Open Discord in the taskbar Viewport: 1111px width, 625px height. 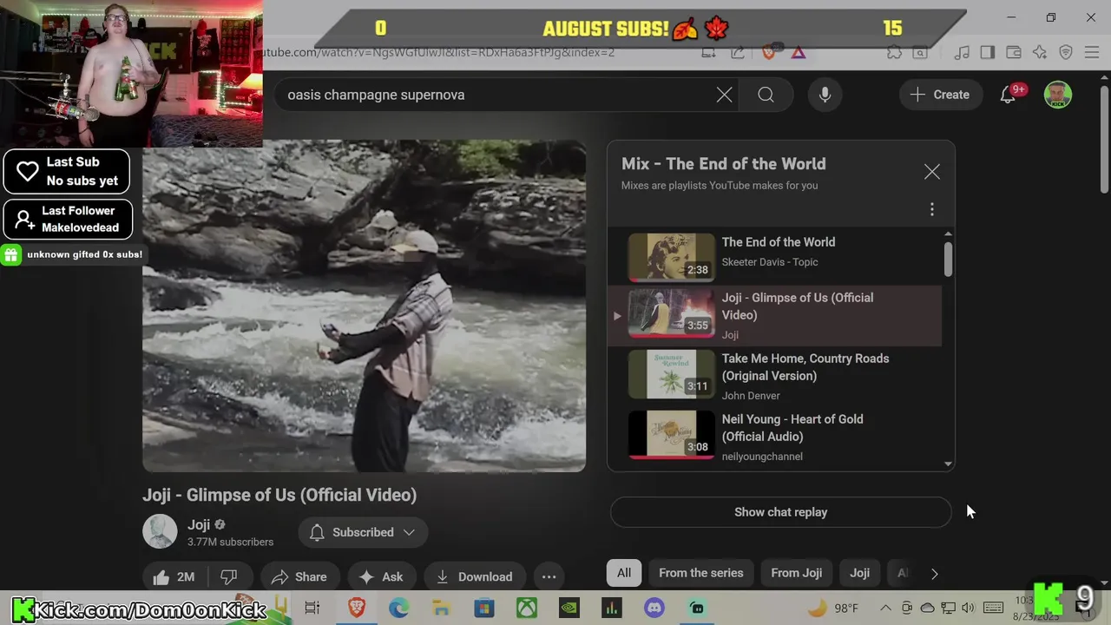point(654,608)
